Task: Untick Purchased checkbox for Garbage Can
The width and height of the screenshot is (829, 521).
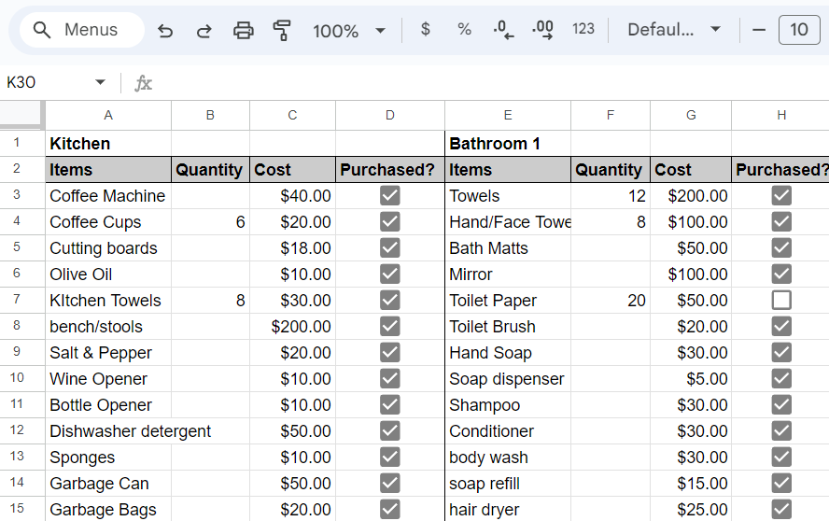Action: coord(389,483)
